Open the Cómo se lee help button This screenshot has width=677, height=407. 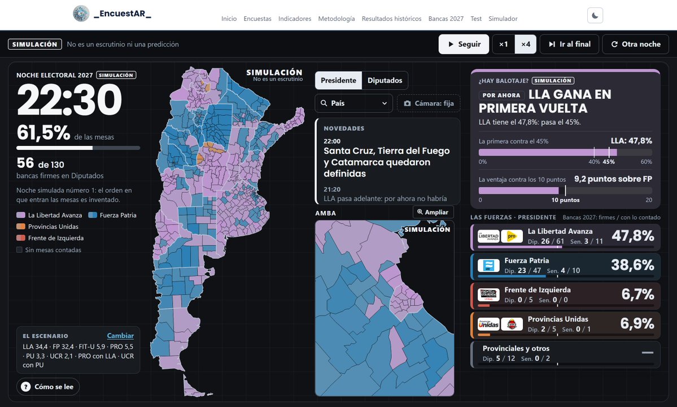48,387
